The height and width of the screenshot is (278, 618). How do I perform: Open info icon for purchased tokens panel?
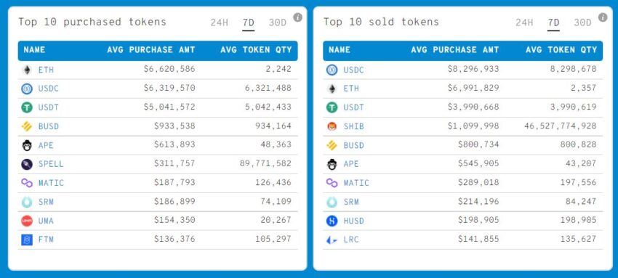298,17
